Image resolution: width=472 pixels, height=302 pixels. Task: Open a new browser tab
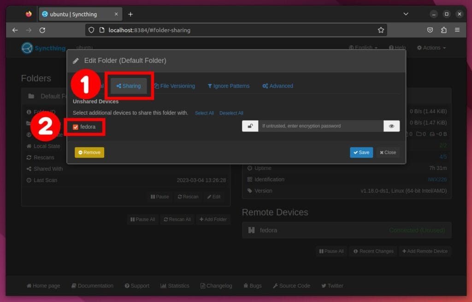tap(130, 14)
